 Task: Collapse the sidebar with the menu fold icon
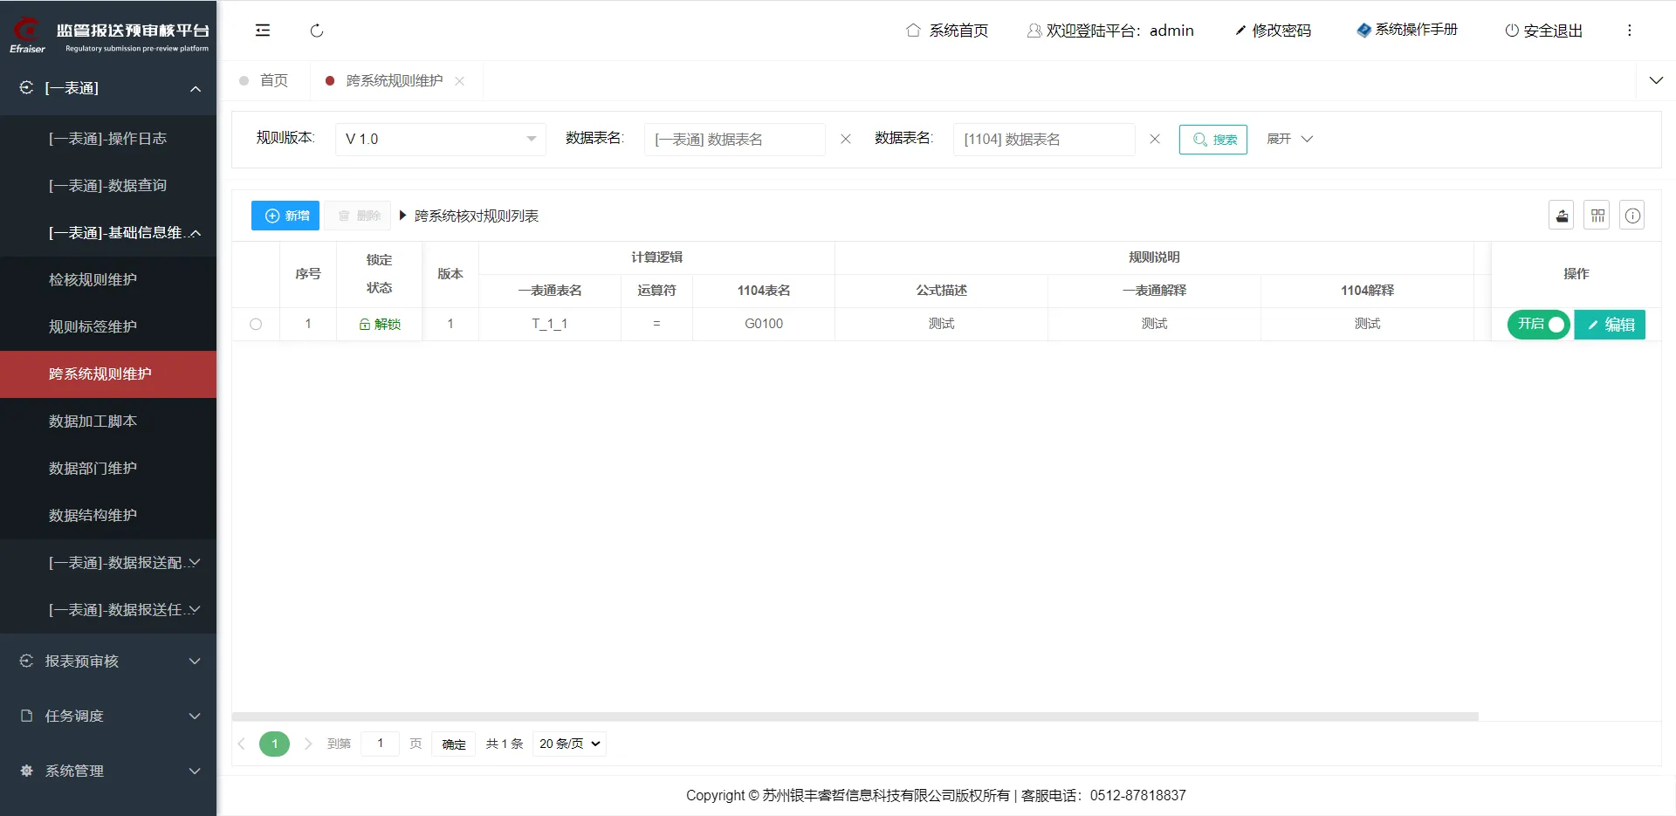coord(263,31)
